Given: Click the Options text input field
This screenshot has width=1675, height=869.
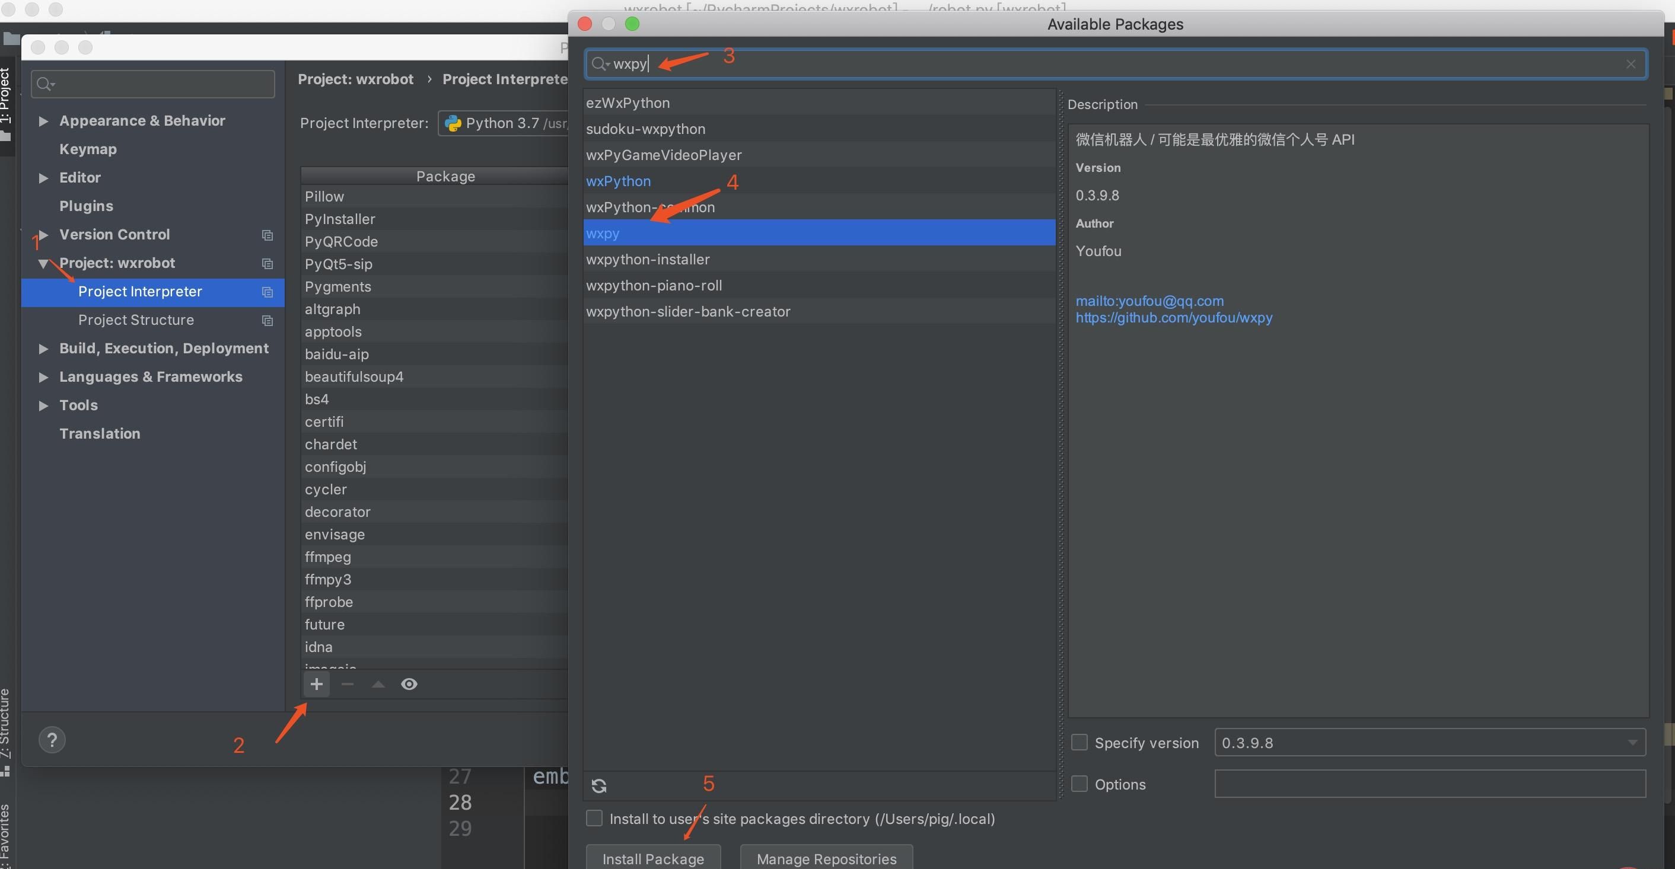Looking at the screenshot, I should [x=1430, y=784].
